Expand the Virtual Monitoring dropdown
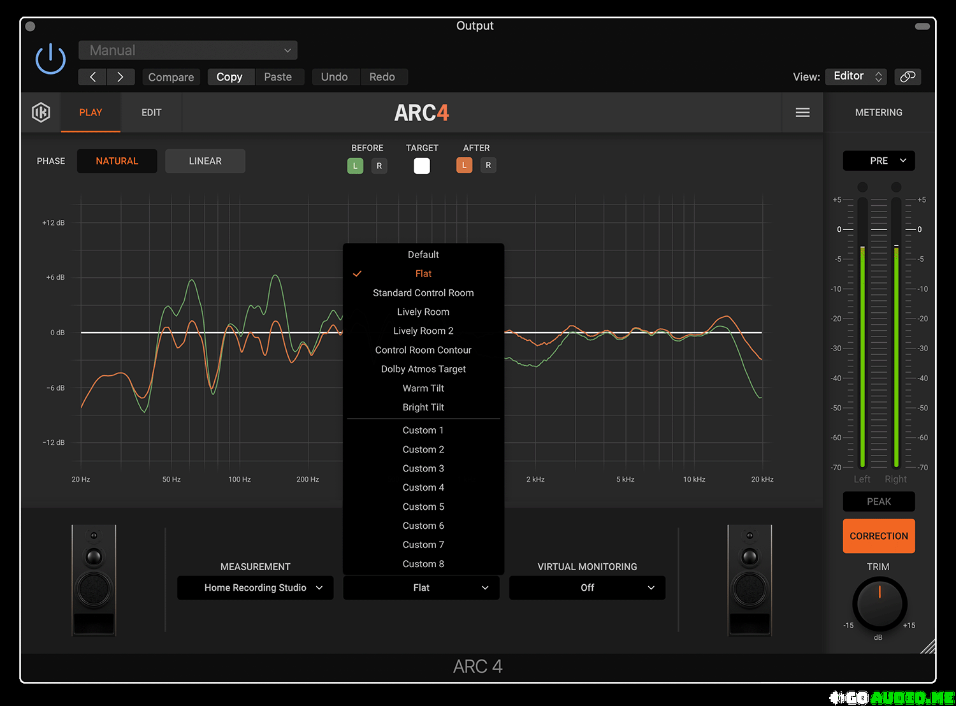This screenshot has width=956, height=706. (x=587, y=587)
